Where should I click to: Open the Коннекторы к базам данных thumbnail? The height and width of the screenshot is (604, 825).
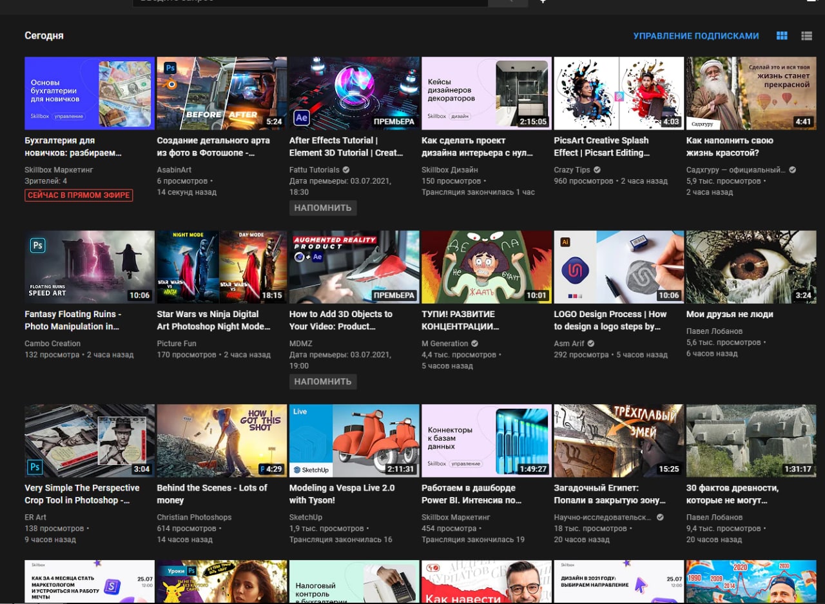tap(487, 441)
